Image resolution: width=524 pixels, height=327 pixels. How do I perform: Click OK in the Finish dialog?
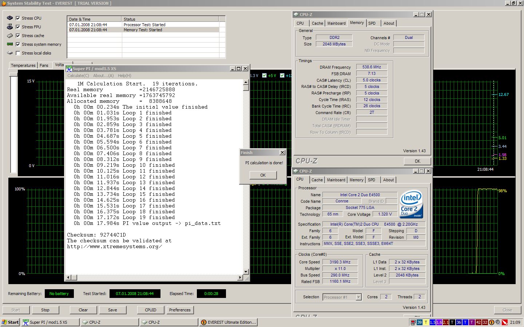263,175
